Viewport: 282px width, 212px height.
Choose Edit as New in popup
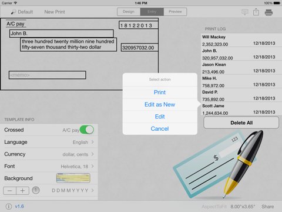click(160, 104)
